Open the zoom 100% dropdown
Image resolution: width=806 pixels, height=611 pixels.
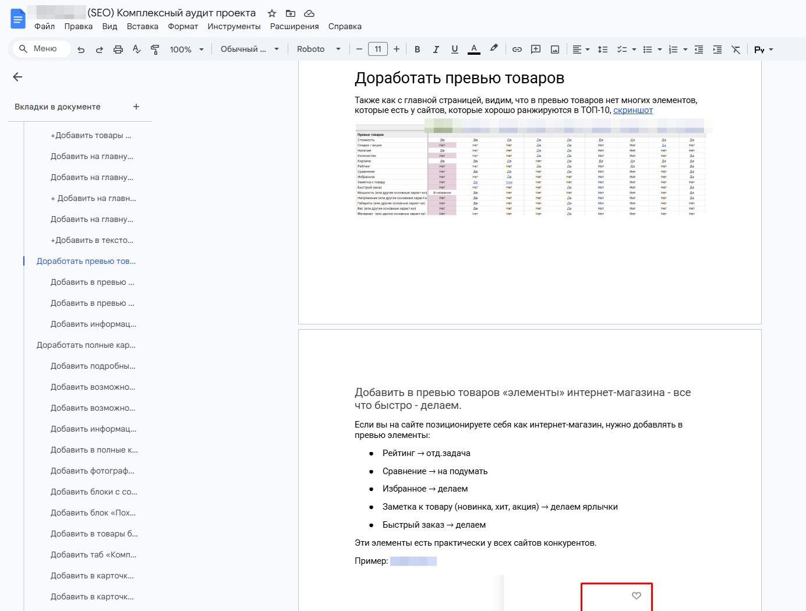[187, 50]
